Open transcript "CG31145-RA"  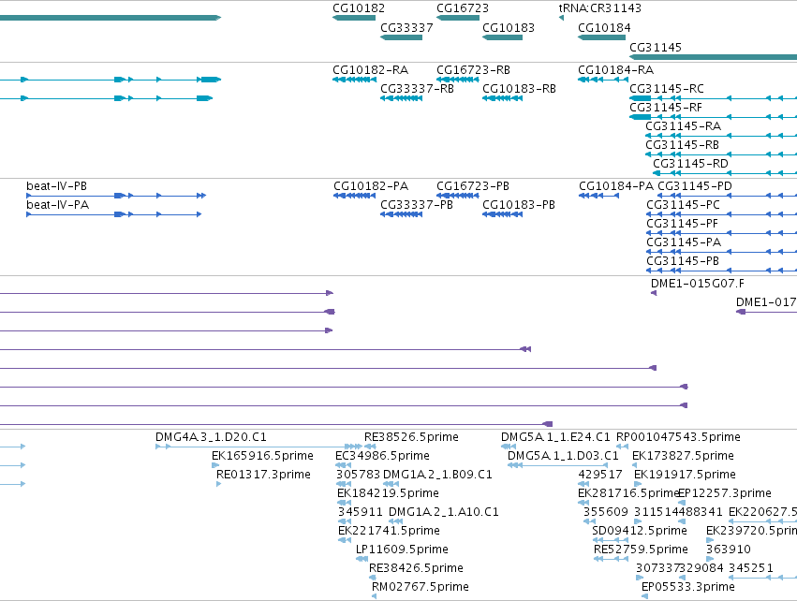click(x=683, y=126)
